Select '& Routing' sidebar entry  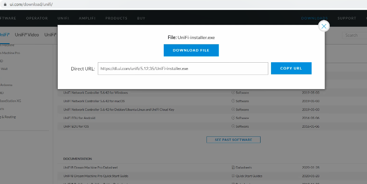click(8, 117)
